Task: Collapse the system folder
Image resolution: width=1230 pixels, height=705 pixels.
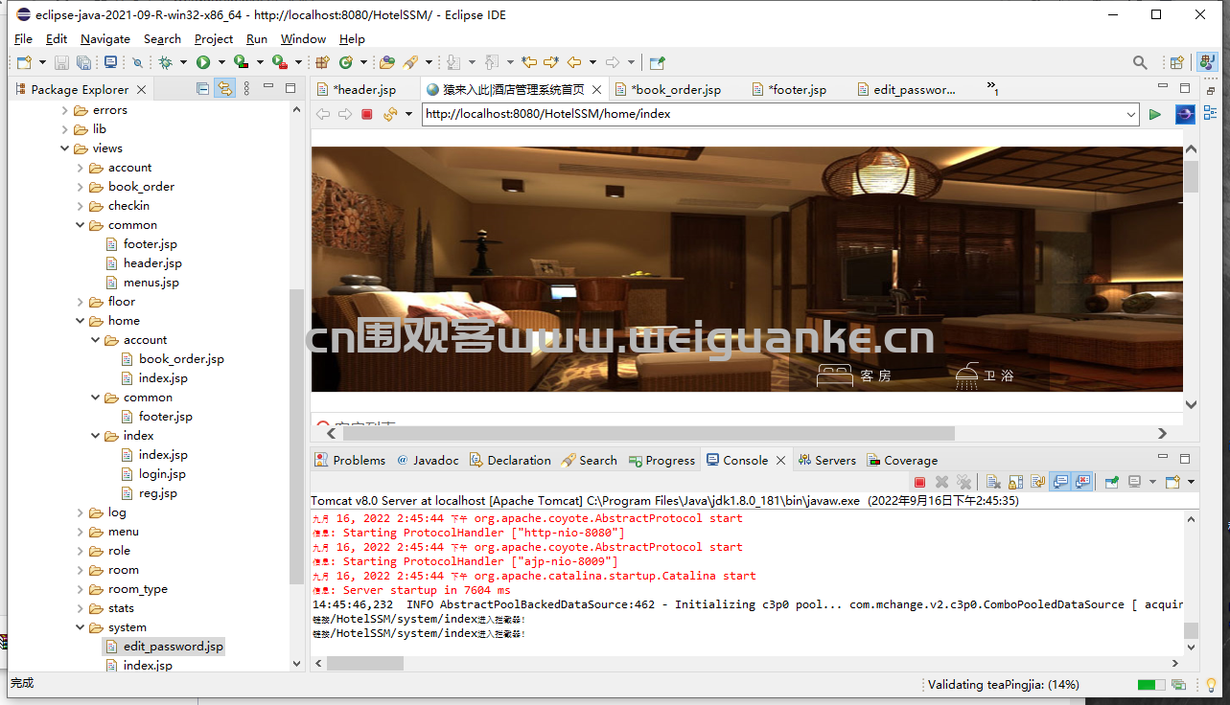Action: [81, 627]
